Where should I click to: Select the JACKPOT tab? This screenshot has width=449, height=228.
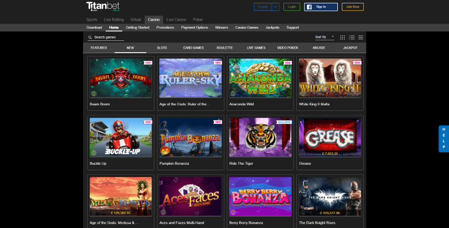pyautogui.click(x=350, y=48)
